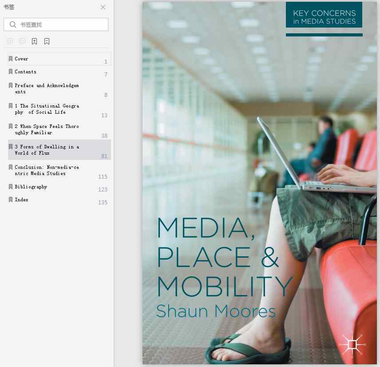Select chapter 3 Forms of Dwelling
This screenshot has height=367, width=380.
click(x=59, y=150)
